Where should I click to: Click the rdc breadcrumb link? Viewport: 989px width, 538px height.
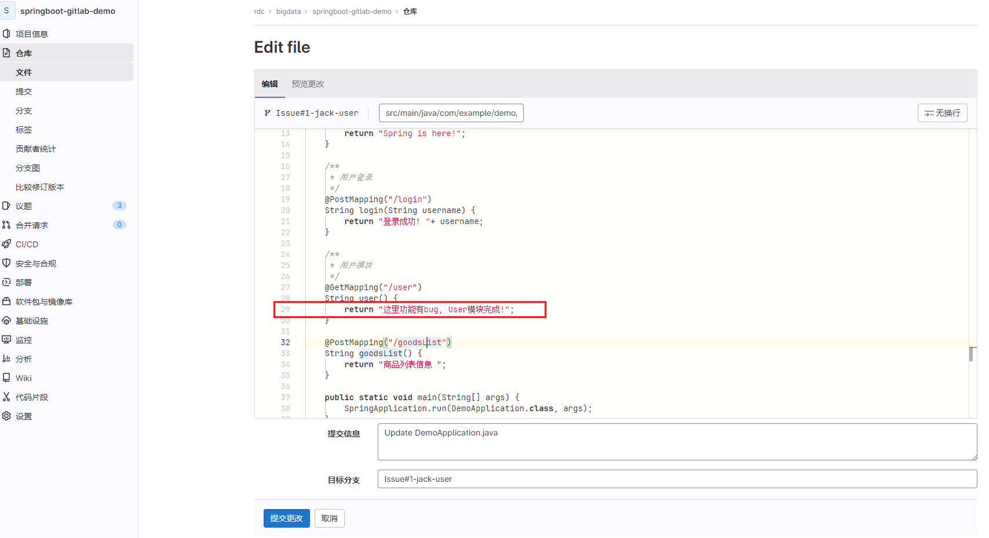(x=259, y=12)
